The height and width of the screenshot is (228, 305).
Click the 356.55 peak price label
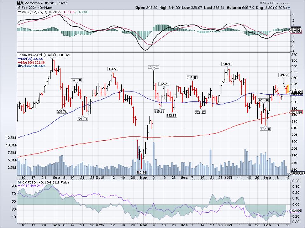tap(153, 67)
